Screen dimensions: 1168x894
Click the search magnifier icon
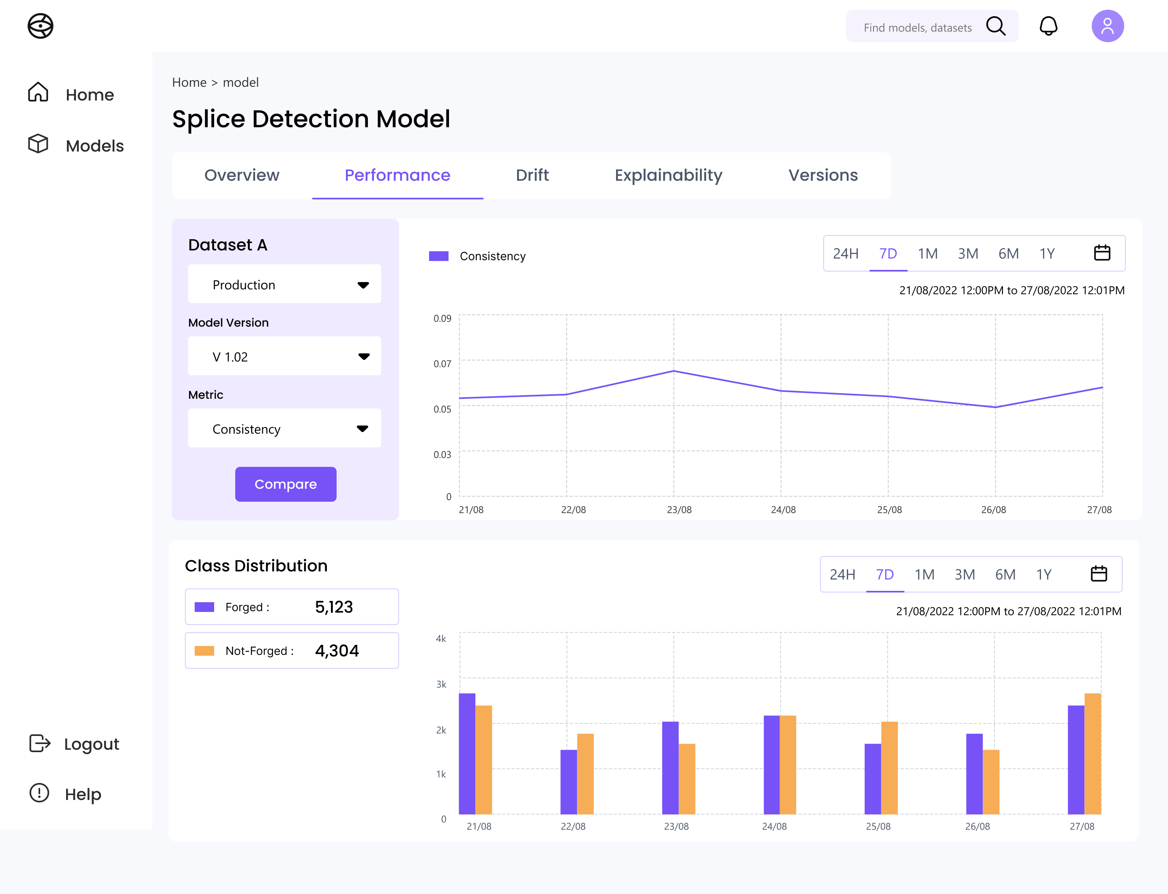(995, 26)
